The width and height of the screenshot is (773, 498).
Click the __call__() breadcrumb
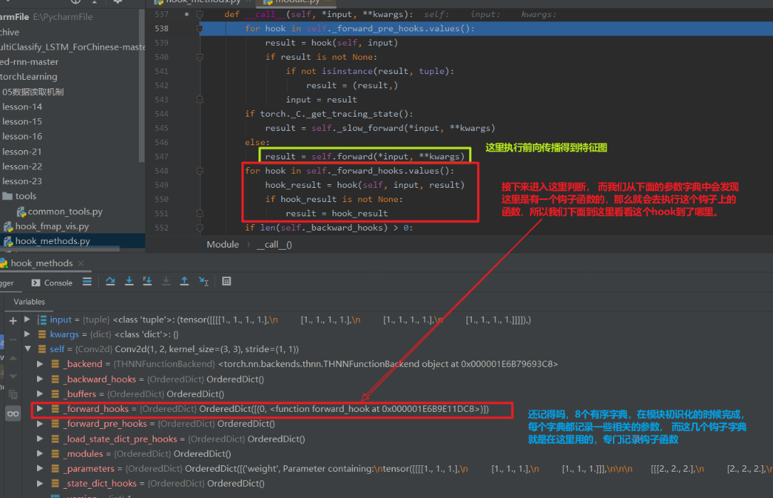point(274,244)
